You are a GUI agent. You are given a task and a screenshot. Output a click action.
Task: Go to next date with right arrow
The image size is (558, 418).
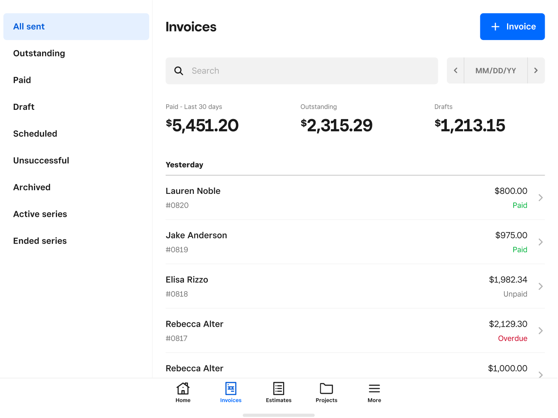[x=536, y=71]
